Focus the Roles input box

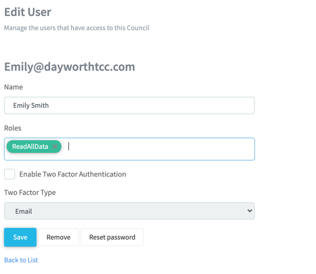(x=160, y=149)
